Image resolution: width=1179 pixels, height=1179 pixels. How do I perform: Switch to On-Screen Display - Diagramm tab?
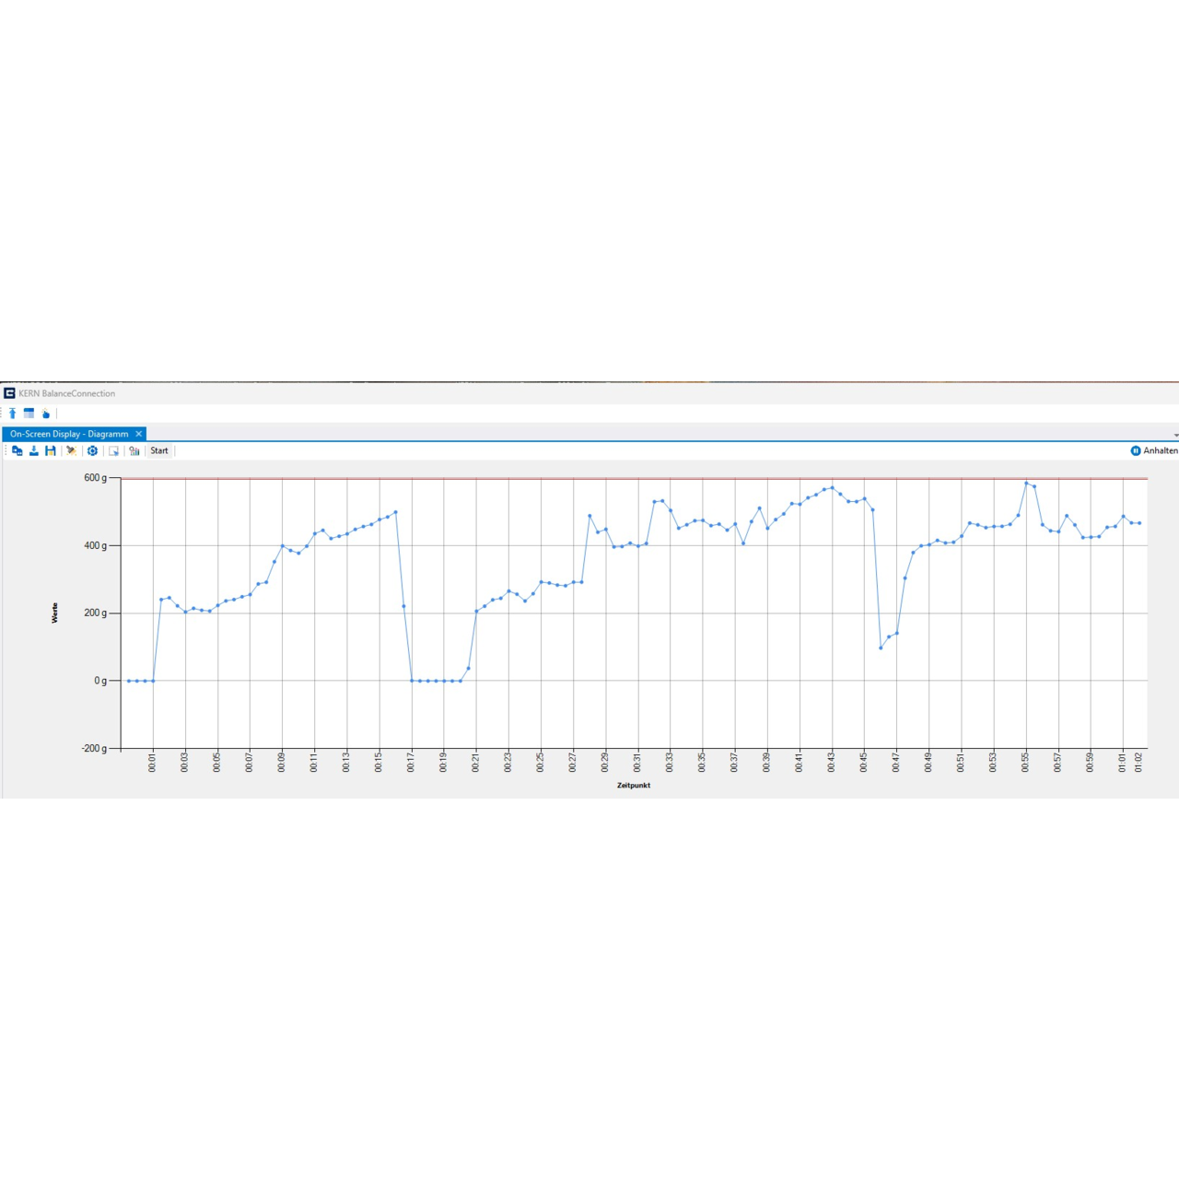(69, 434)
